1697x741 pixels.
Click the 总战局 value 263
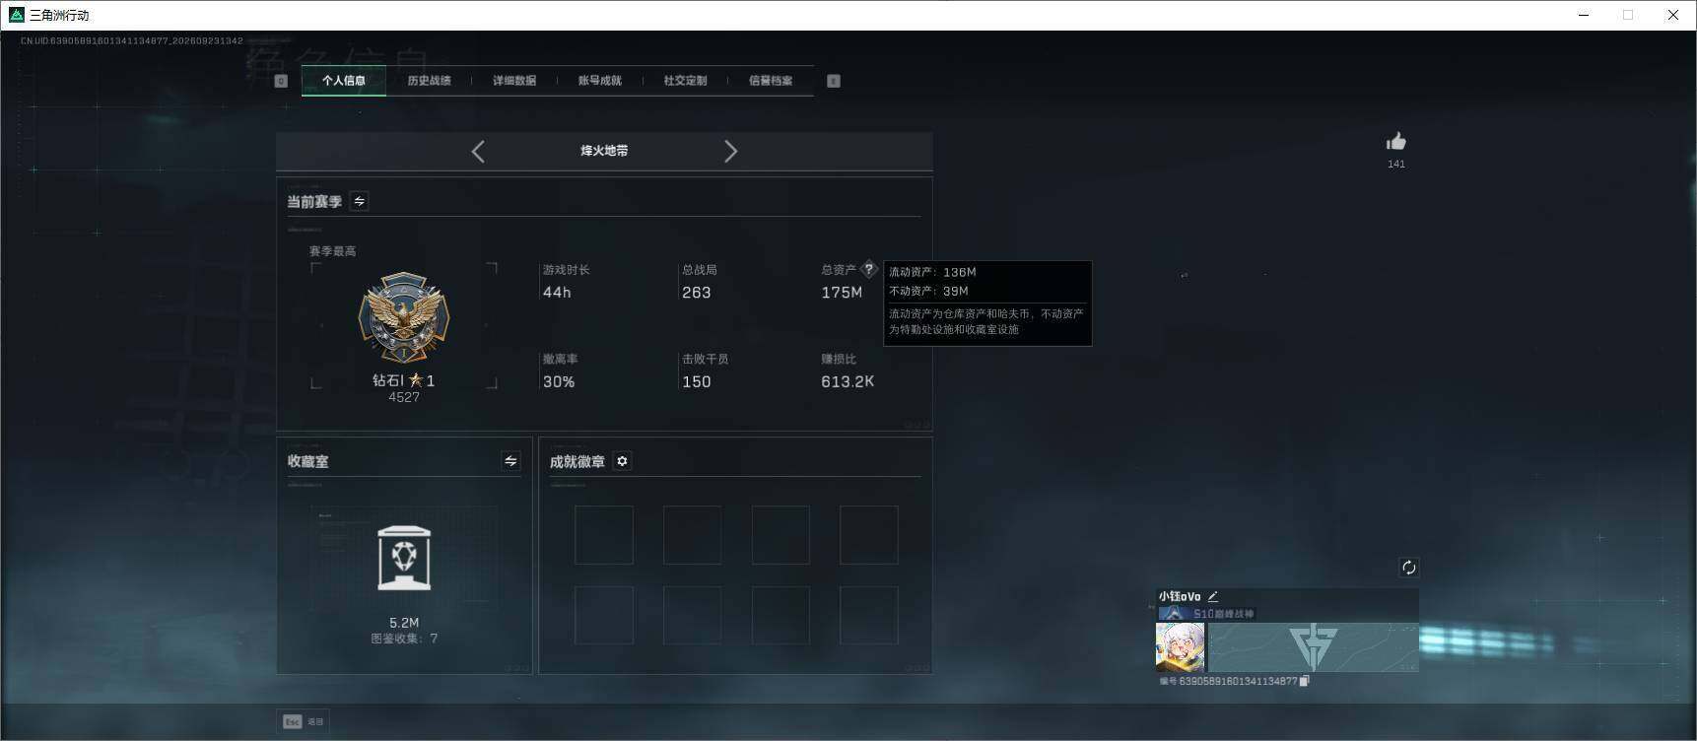697,293
